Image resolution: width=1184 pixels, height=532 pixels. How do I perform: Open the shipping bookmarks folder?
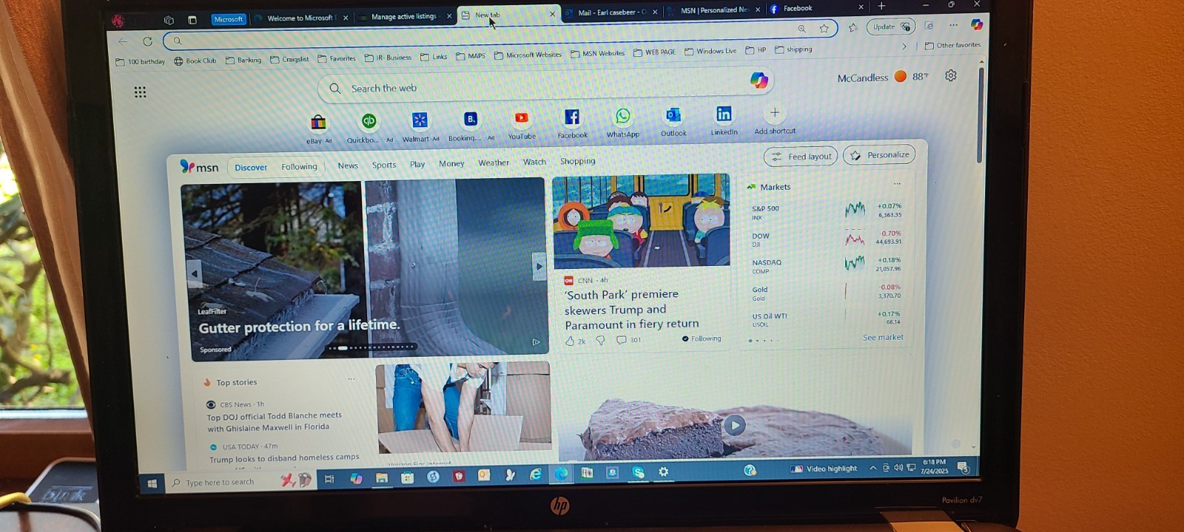click(793, 50)
